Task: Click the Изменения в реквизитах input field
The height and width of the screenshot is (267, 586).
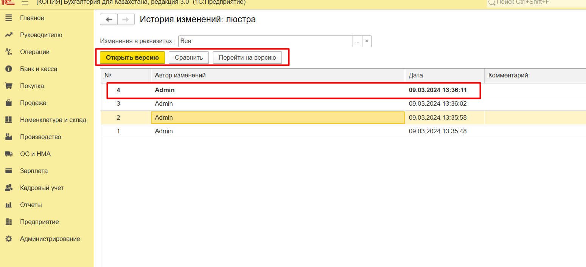Action: (x=265, y=41)
